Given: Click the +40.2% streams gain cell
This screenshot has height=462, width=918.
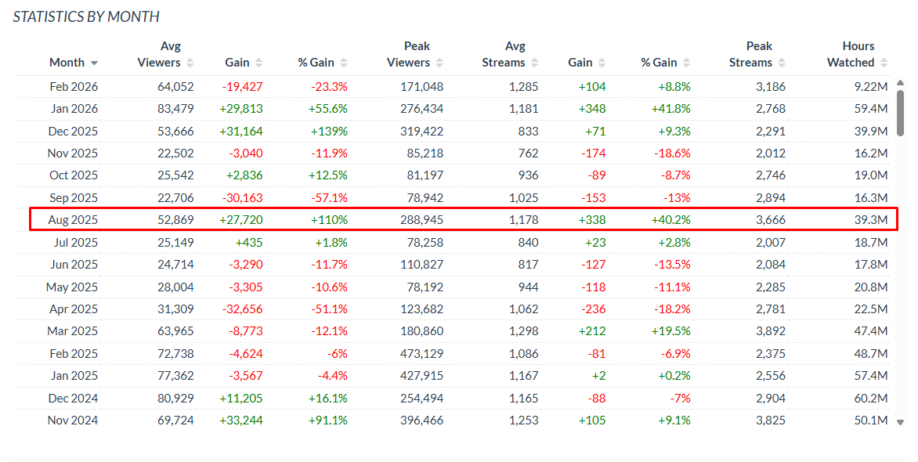Looking at the screenshot, I should (x=671, y=220).
